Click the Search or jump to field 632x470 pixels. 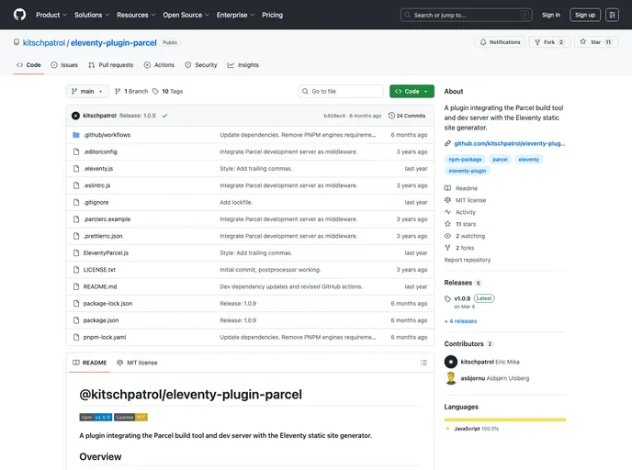(x=466, y=15)
